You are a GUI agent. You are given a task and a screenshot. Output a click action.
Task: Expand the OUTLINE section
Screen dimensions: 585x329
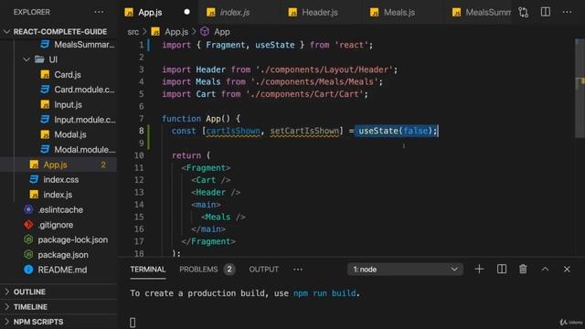(x=6, y=292)
